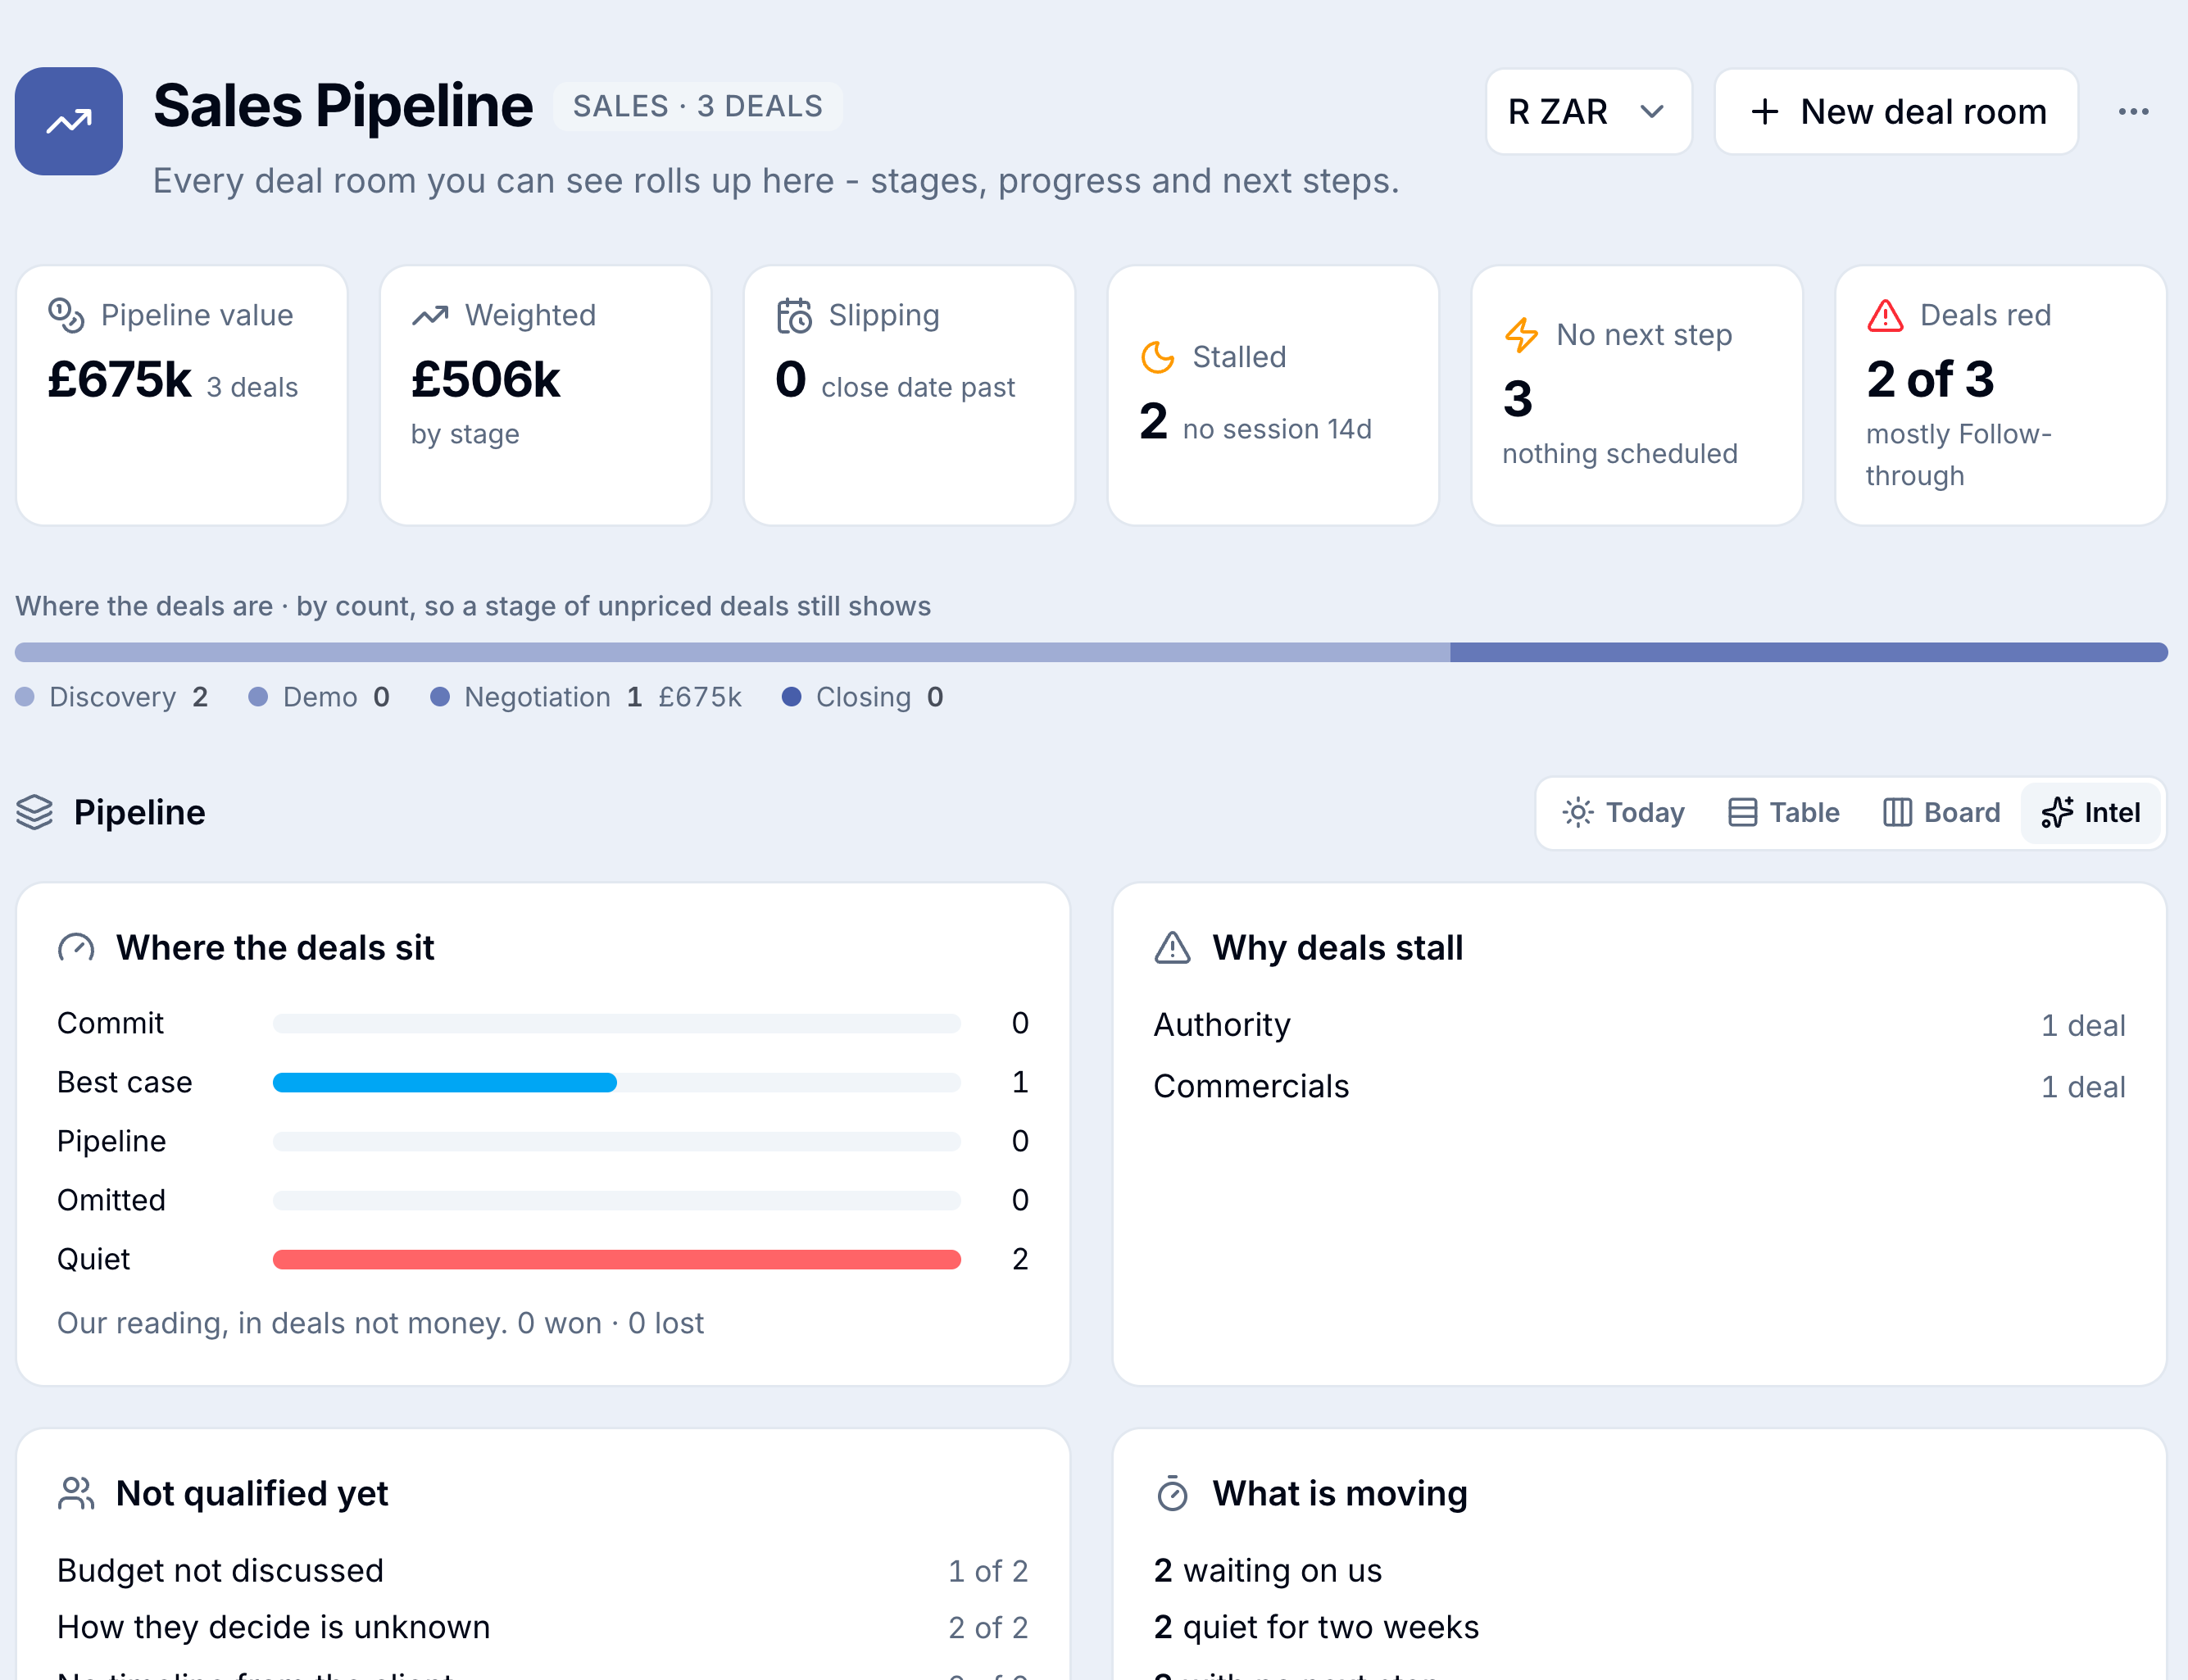Click the lightning bolt No next step icon

1522,335
